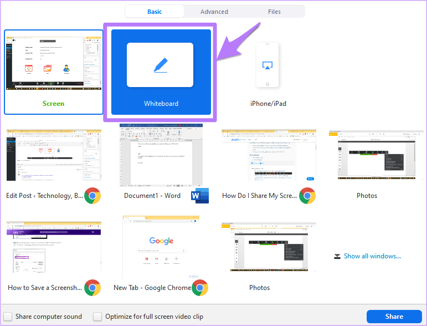Image resolution: width=427 pixels, height=326 pixels.
Task: Switch to the Basic tab
Action: (x=155, y=12)
